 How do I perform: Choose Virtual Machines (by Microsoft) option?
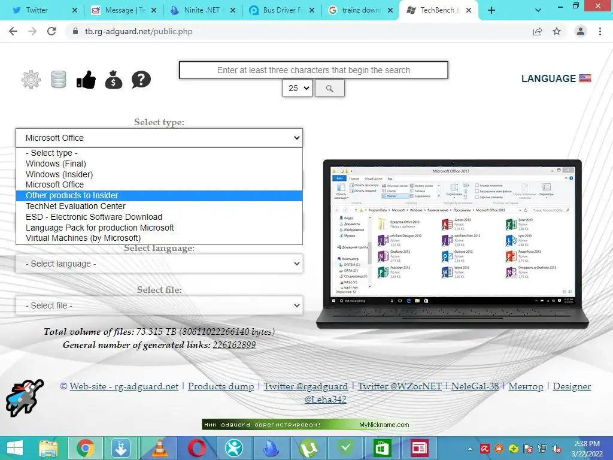coord(159,238)
